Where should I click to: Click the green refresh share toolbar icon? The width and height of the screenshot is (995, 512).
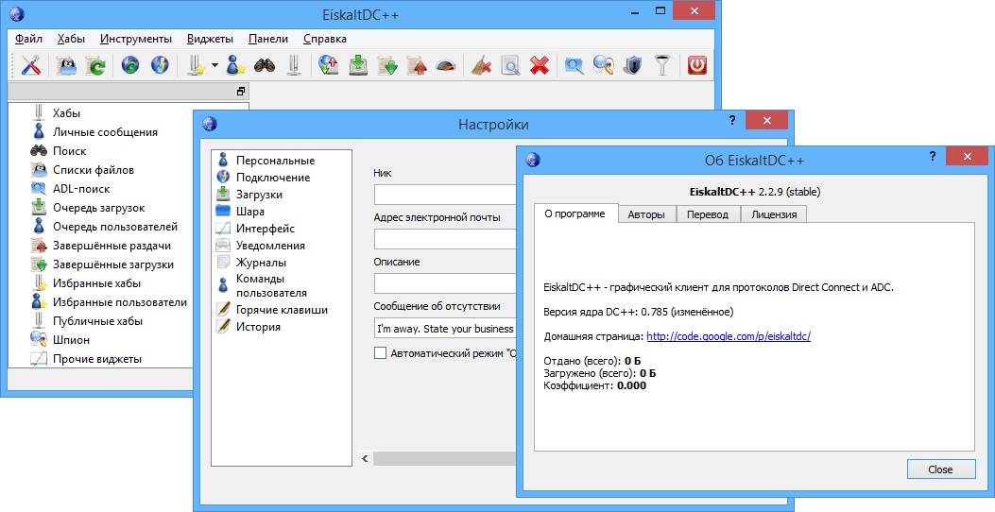(95, 66)
